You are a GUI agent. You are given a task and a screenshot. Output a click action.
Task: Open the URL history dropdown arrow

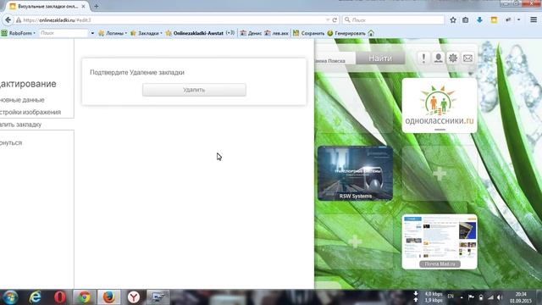point(328,20)
